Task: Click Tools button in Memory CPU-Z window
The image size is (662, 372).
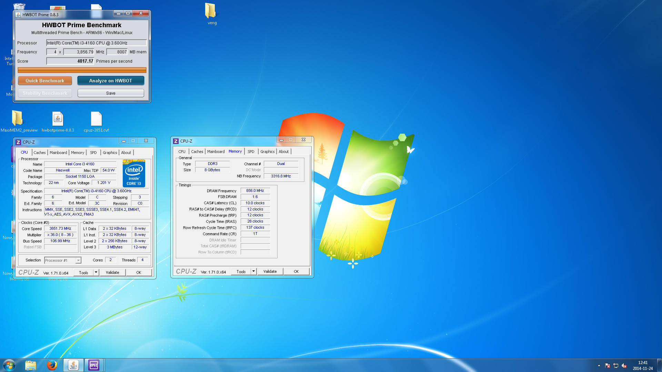Action: [241, 271]
